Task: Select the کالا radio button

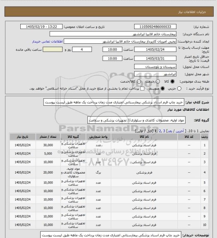Action: (x=172, y=81)
